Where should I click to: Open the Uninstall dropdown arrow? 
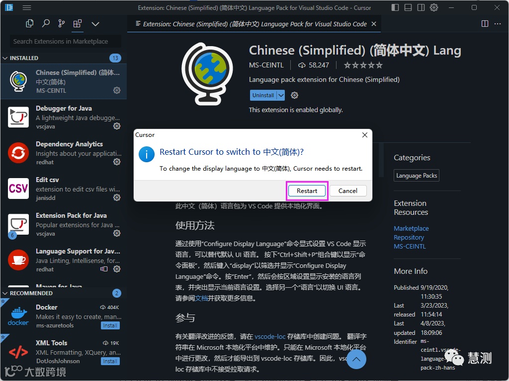281,95
